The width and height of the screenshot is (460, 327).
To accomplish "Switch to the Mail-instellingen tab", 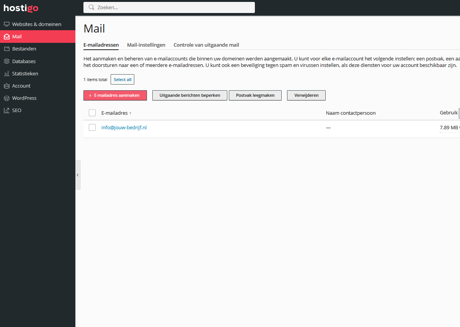I will tap(146, 45).
